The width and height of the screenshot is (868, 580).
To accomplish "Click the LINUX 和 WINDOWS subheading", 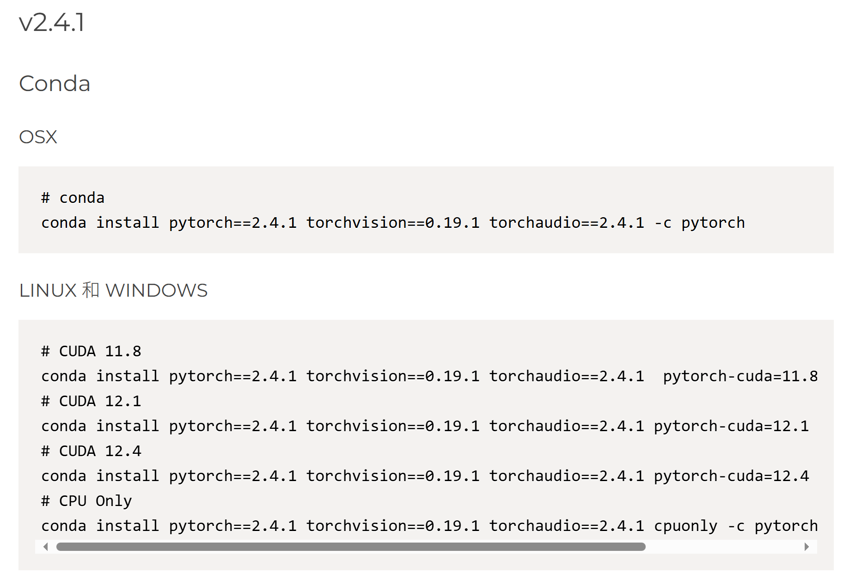I will click(x=113, y=290).
